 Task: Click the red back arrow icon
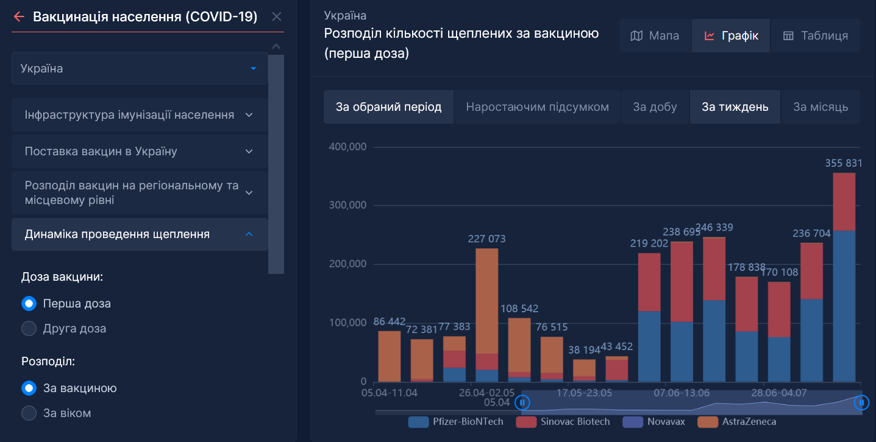19,16
